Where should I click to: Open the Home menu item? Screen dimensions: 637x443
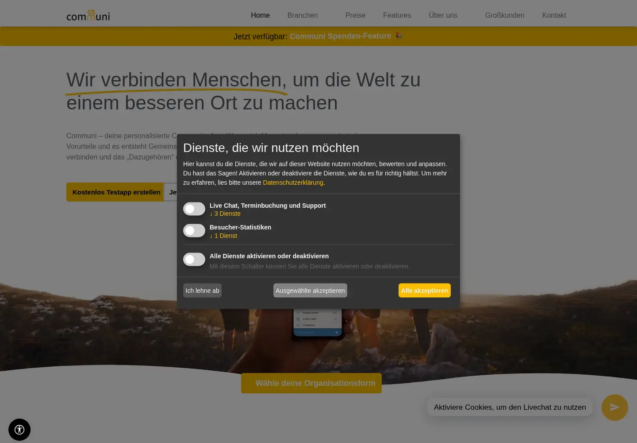(x=260, y=15)
